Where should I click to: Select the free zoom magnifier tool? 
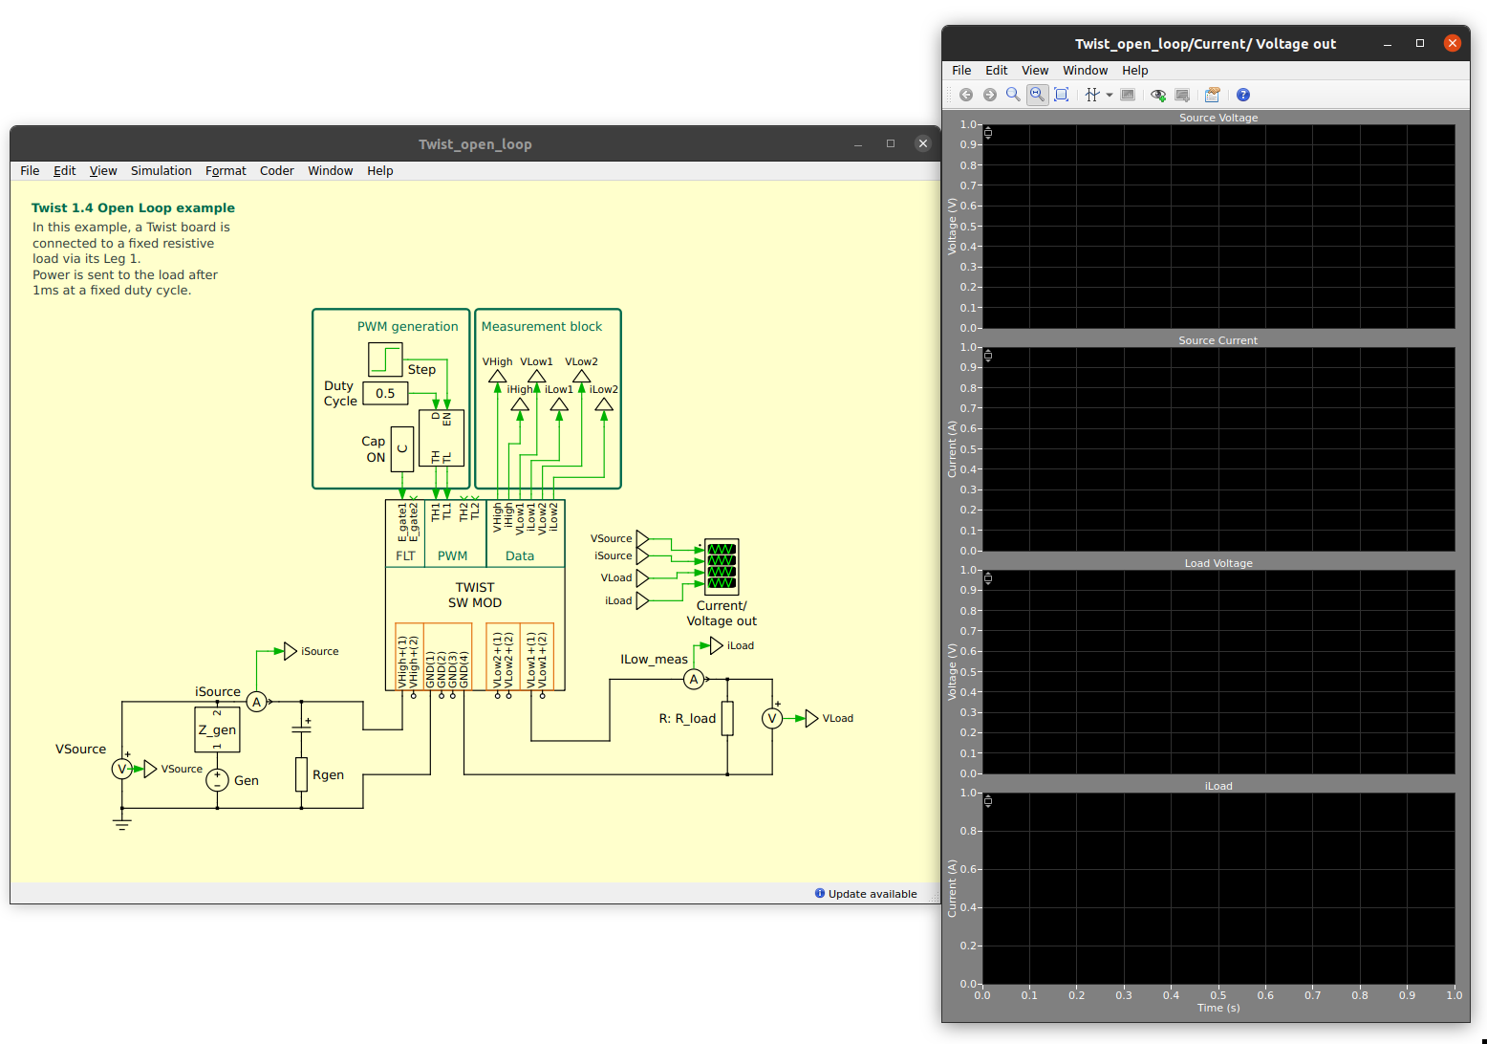pos(1013,95)
